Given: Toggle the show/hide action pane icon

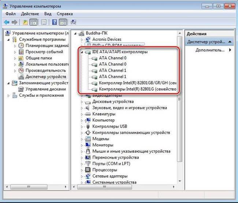Looking at the screenshot, I should 63,22.
